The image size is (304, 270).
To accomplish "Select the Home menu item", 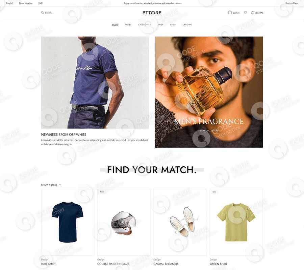I will coord(115,24).
